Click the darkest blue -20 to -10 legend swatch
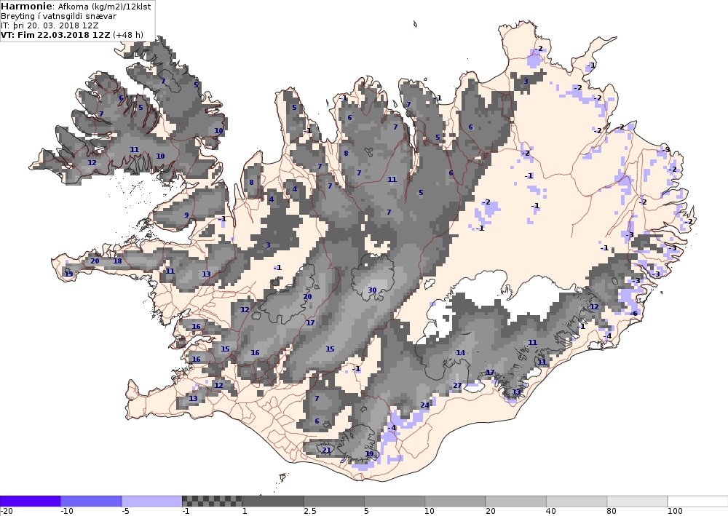The height and width of the screenshot is (516, 728). 30,501
